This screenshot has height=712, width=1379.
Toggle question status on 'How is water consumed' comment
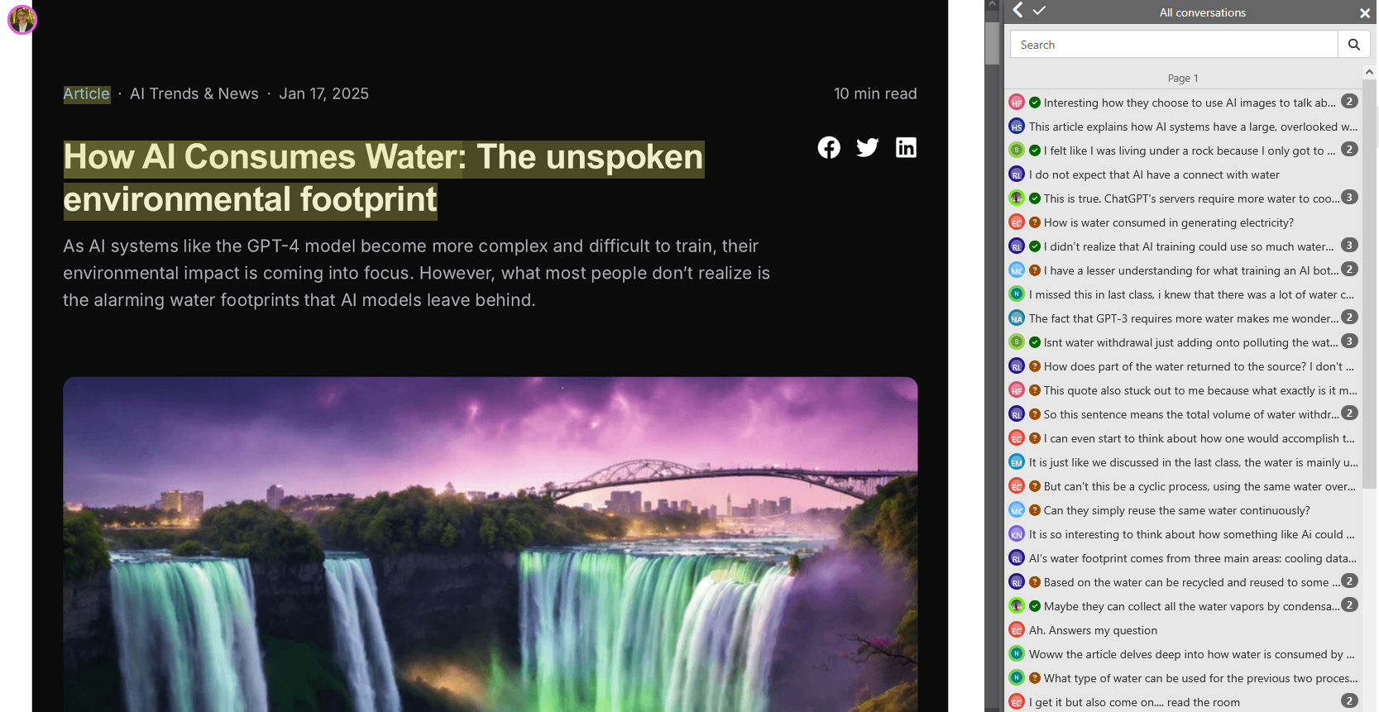pos(1035,222)
